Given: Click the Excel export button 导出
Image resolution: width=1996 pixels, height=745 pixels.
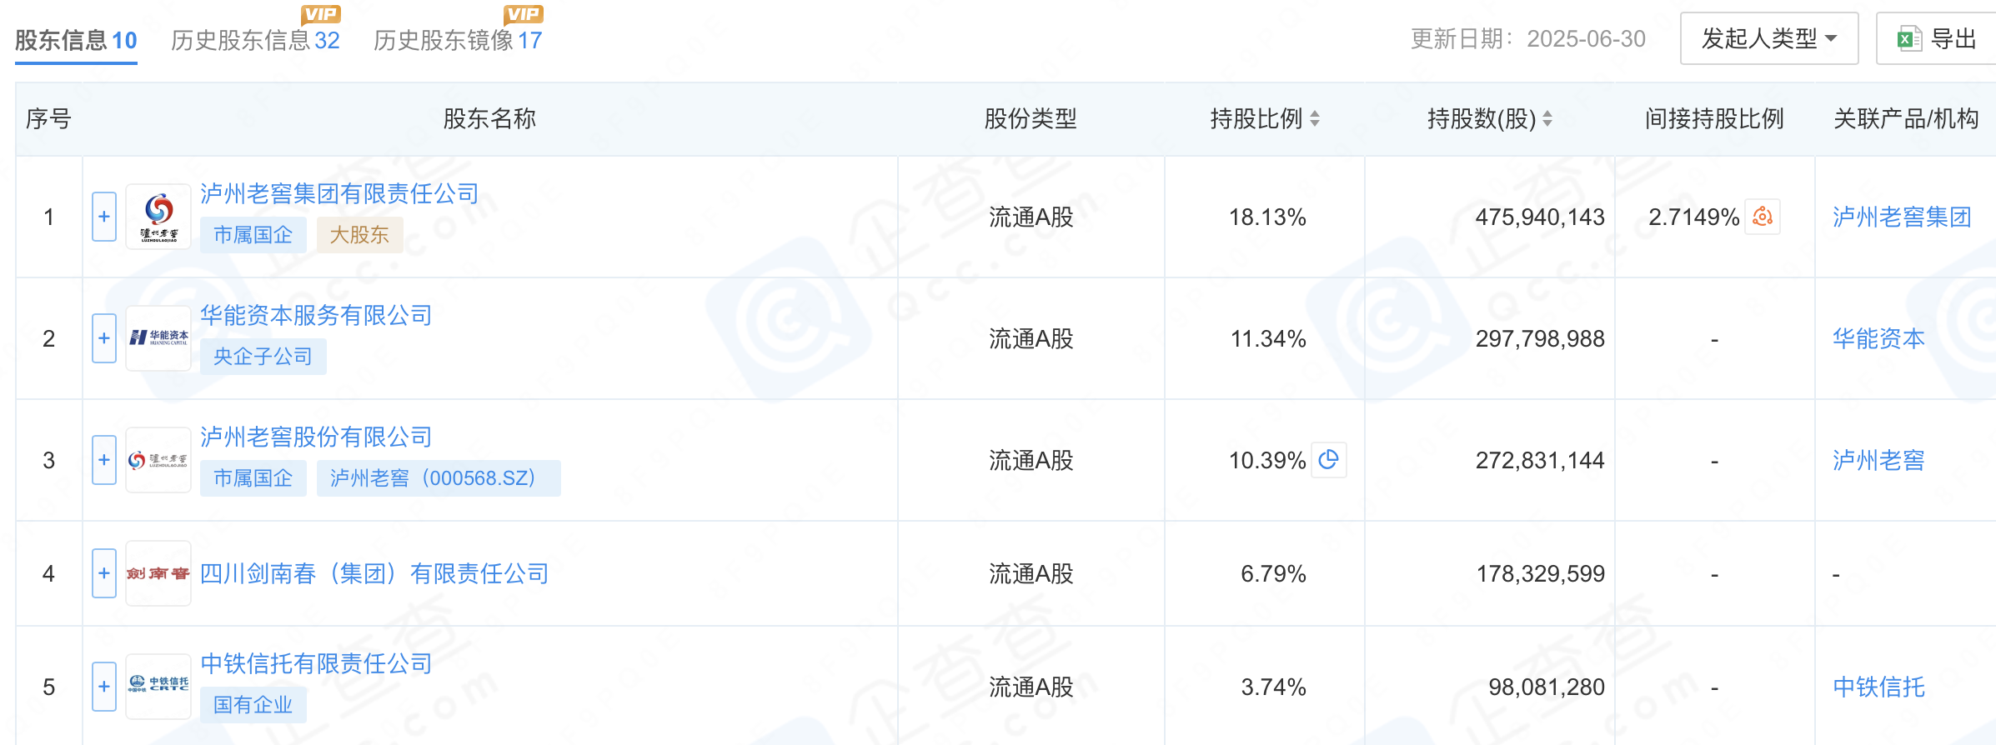Looking at the screenshot, I should [1937, 38].
